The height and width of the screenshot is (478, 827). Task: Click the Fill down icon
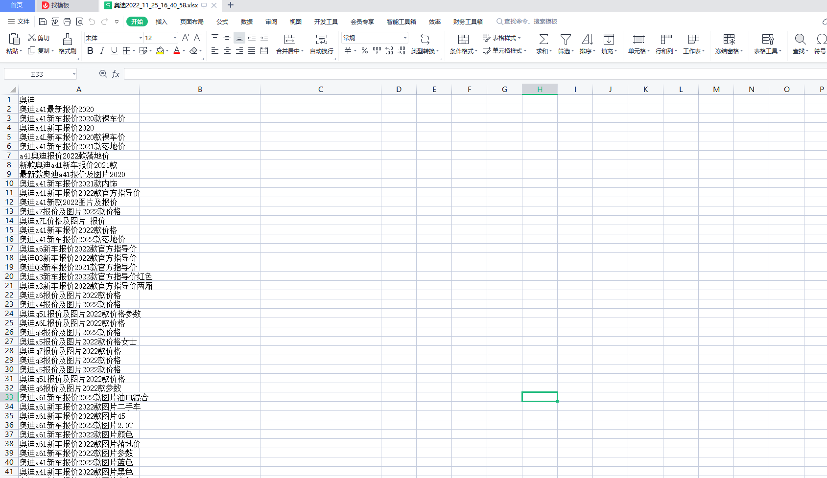point(609,39)
